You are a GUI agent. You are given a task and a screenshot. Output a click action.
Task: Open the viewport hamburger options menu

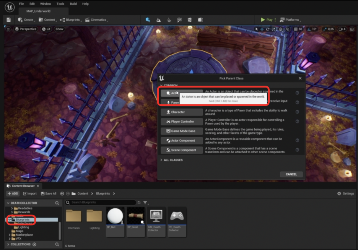tap(8, 29)
